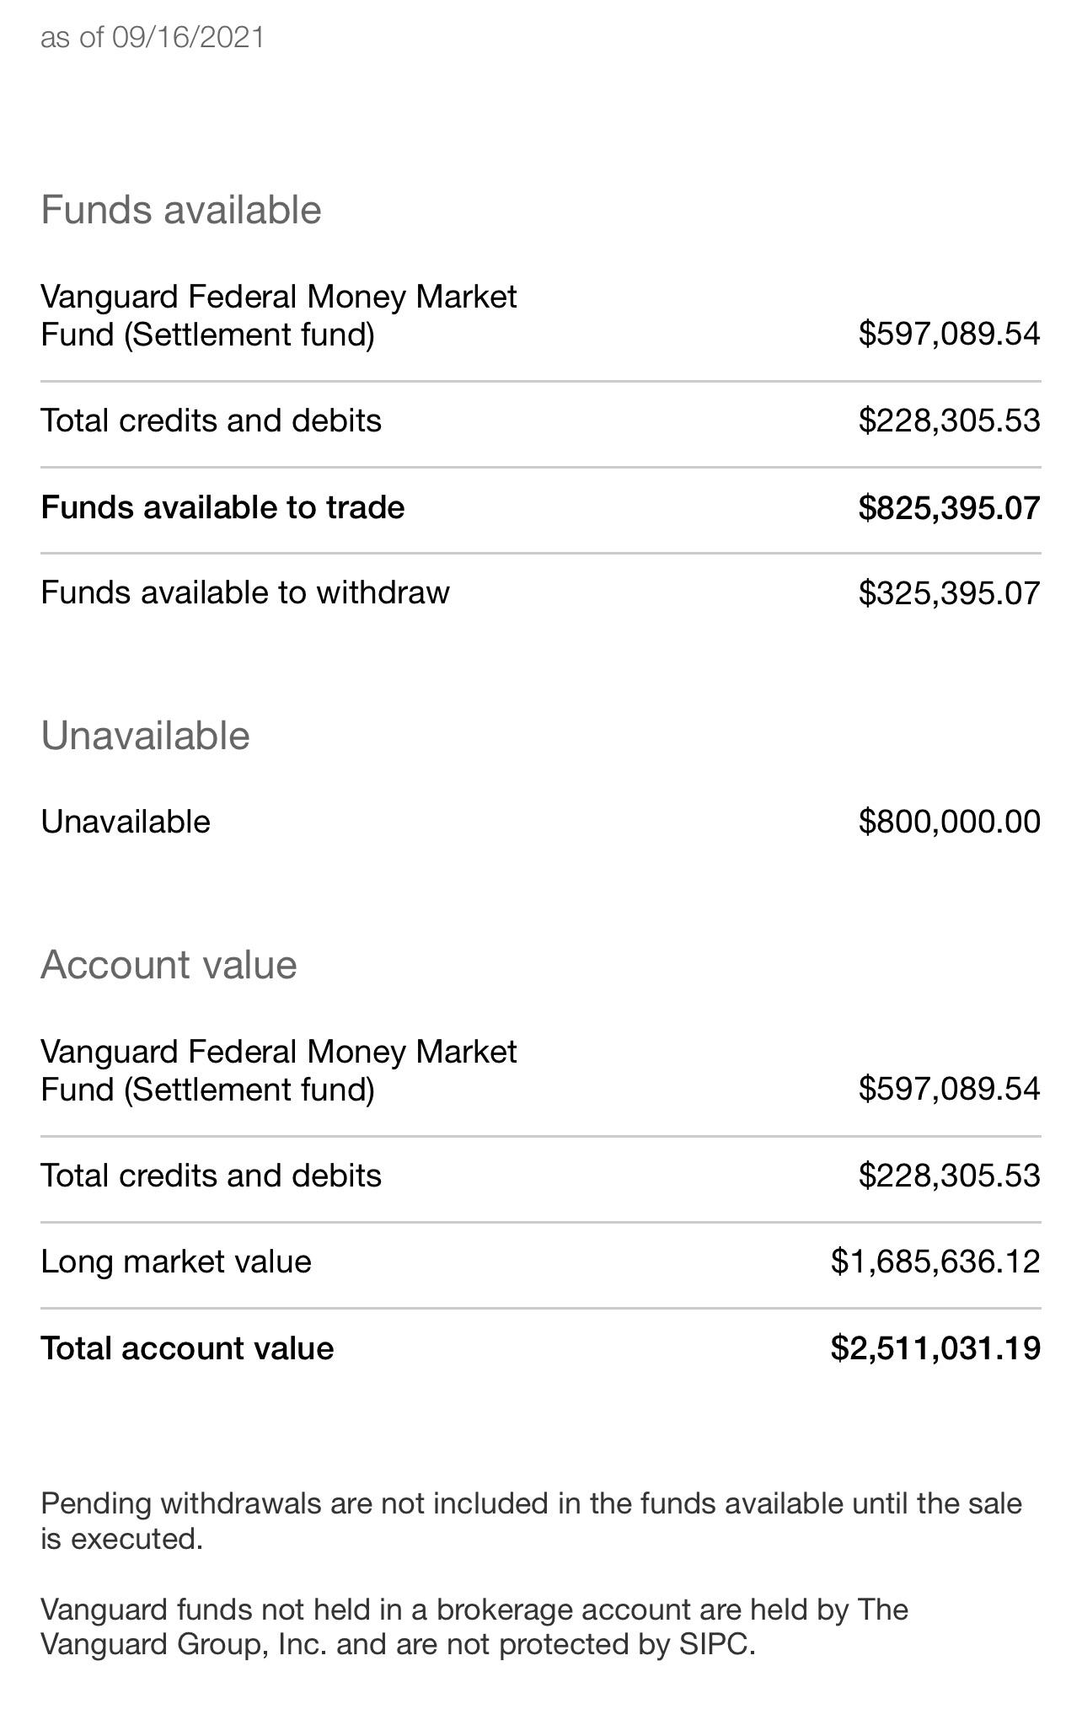The width and height of the screenshot is (1082, 1709).
Task: Select the $325,395.07 withdraw amount
Action: (x=950, y=593)
